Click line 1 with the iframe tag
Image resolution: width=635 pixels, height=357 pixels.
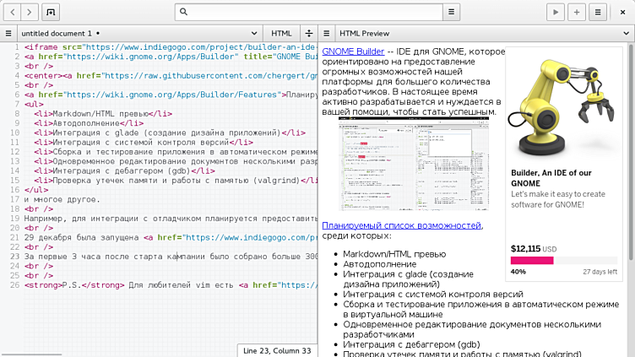[x=170, y=47]
